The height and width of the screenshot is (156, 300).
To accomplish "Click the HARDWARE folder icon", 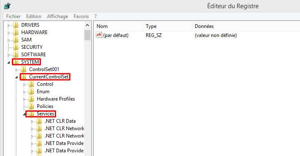I will (16, 32).
